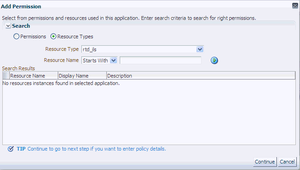
Task: Select the Resource Types radio button
Action: point(53,36)
